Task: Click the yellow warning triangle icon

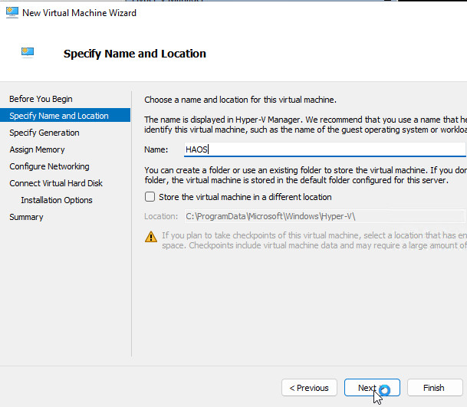Action: (x=151, y=237)
